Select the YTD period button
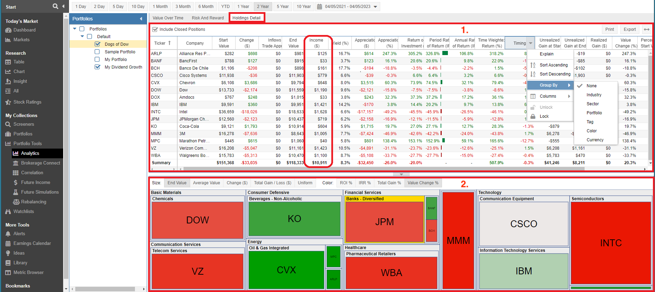Screen dimensions: 655x292 (x=226, y=7)
